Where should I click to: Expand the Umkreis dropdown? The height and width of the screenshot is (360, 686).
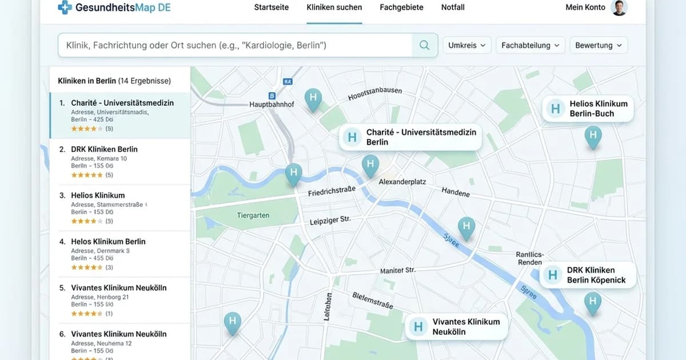pyautogui.click(x=467, y=45)
